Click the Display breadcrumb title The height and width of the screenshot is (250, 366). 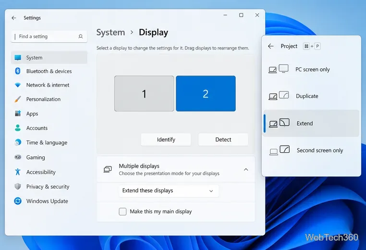point(153,32)
